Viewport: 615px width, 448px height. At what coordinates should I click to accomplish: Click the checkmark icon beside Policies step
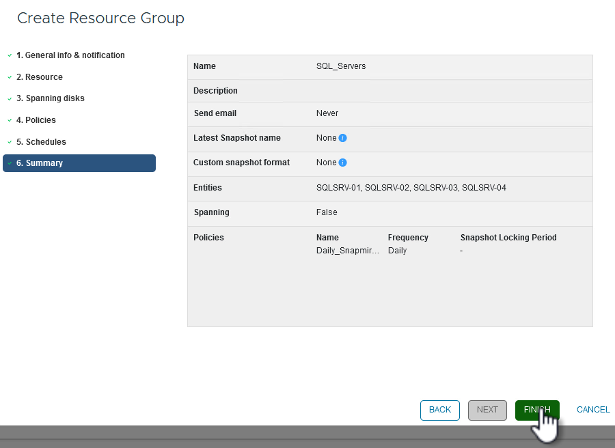click(10, 120)
